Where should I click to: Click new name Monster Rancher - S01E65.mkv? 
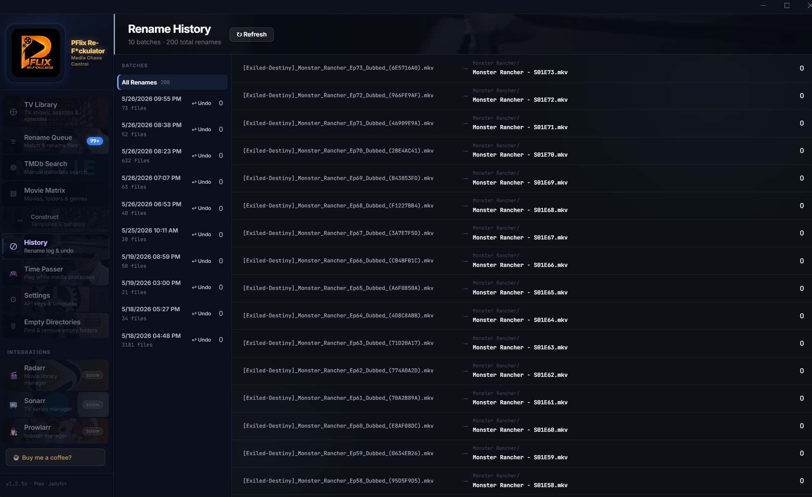520,292
